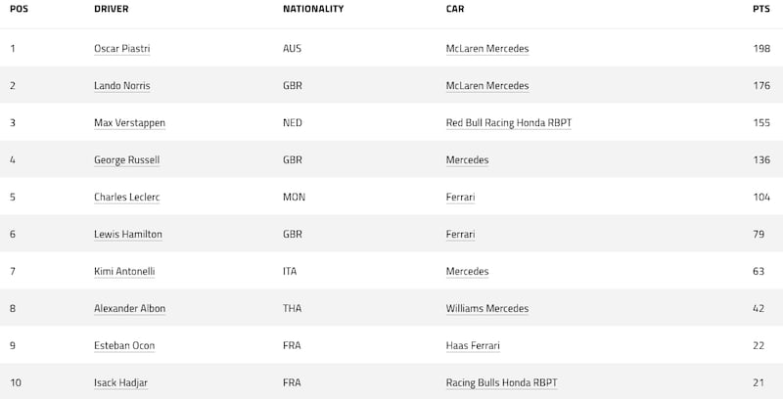
Task: Select Max Verstappen driver link
Action: pos(129,122)
